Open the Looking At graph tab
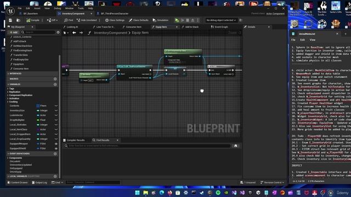Image resolution: width=351 pixels, height=197 pixels. click(72, 27)
